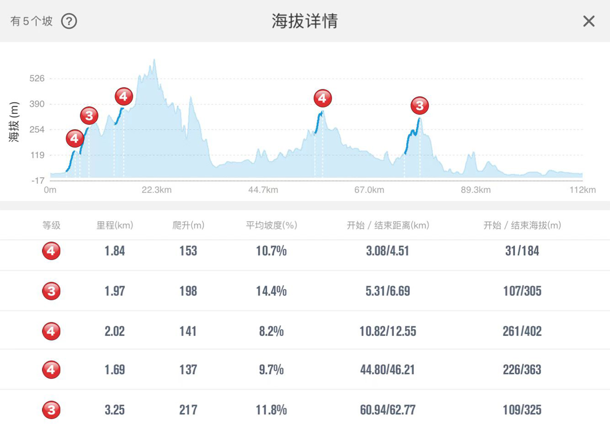Click the gradient value 9.7%
Image resolution: width=610 pixels, height=430 pixels.
(272, 369)
